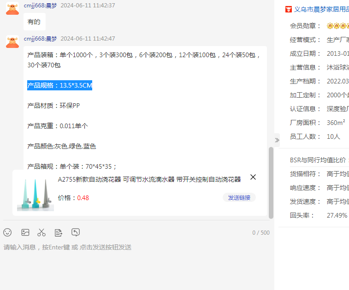
Task: Click highlighted text 产品规格：13.5*3.5CM
Action: point(59,85)
